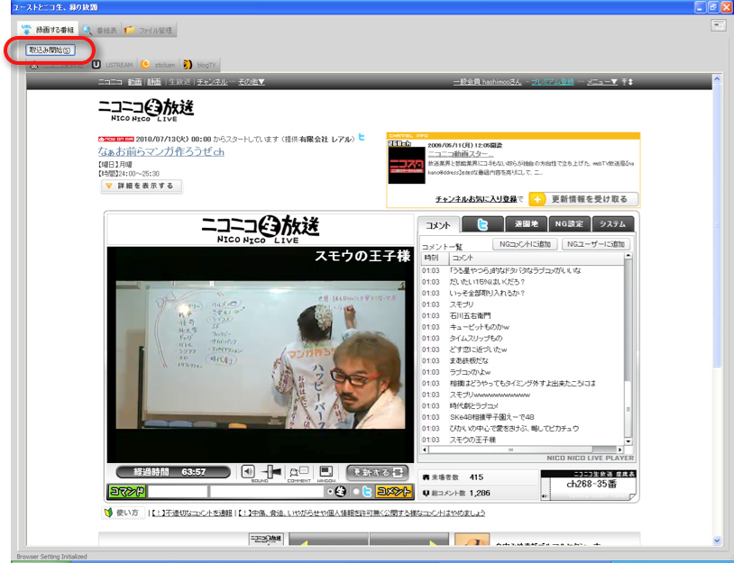
Task: Click the ニコスタ channel thumbnail
Action: 407,165
